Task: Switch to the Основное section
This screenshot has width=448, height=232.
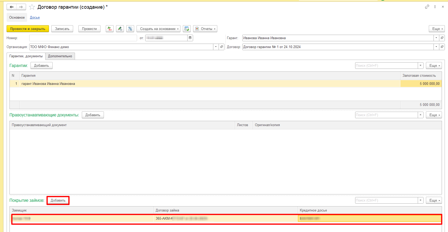Action: tap(17, 18)
